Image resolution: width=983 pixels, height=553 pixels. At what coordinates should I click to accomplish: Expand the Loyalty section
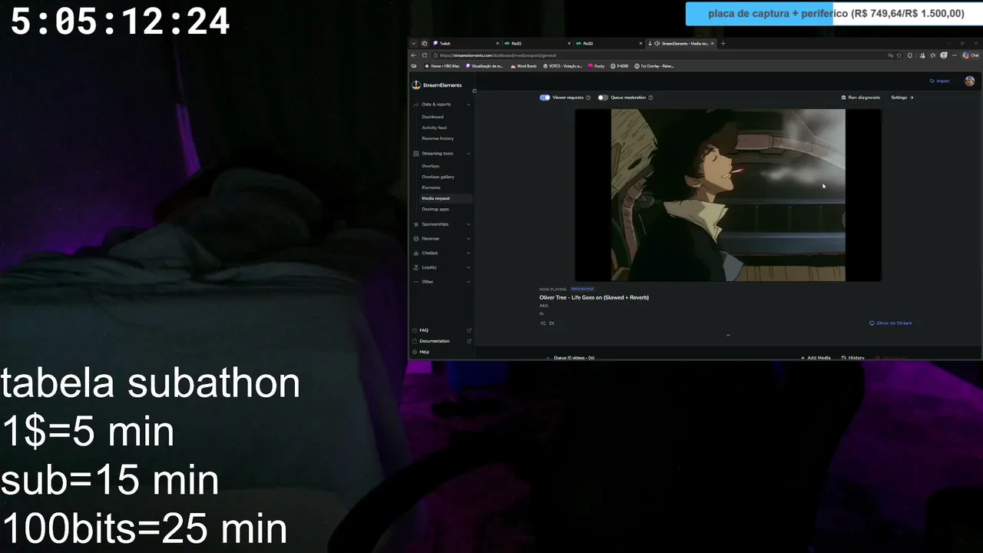[442, 267]
